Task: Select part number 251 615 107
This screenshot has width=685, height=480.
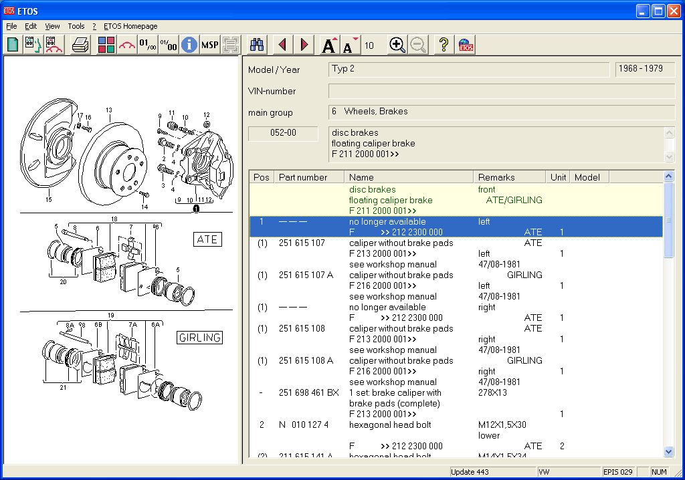Action: [302, 243]
